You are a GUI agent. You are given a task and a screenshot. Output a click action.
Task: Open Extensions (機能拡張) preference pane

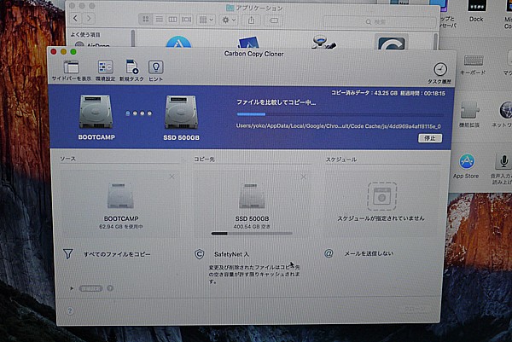[x=469, y=115]
